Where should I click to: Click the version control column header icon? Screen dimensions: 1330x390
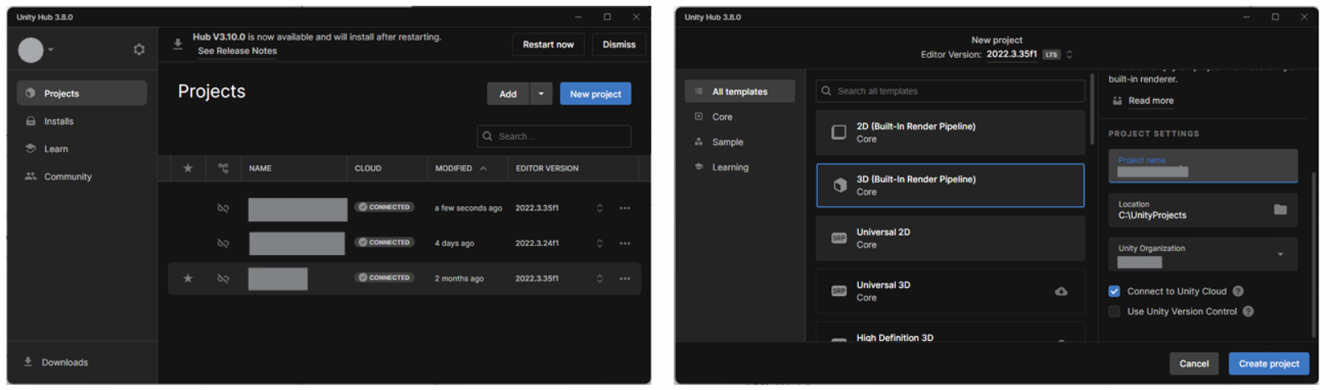pos(223,168)
